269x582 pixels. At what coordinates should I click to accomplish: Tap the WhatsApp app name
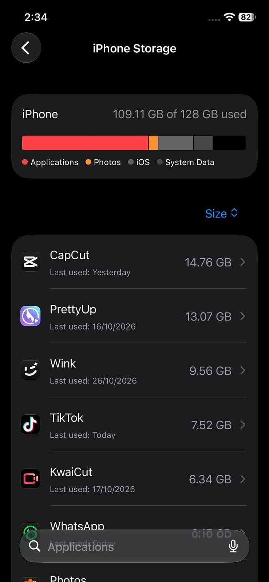tap(77, 525)
